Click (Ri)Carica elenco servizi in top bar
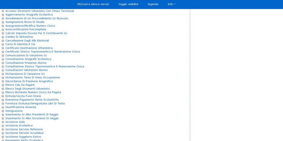 click(x=93, y=4)
